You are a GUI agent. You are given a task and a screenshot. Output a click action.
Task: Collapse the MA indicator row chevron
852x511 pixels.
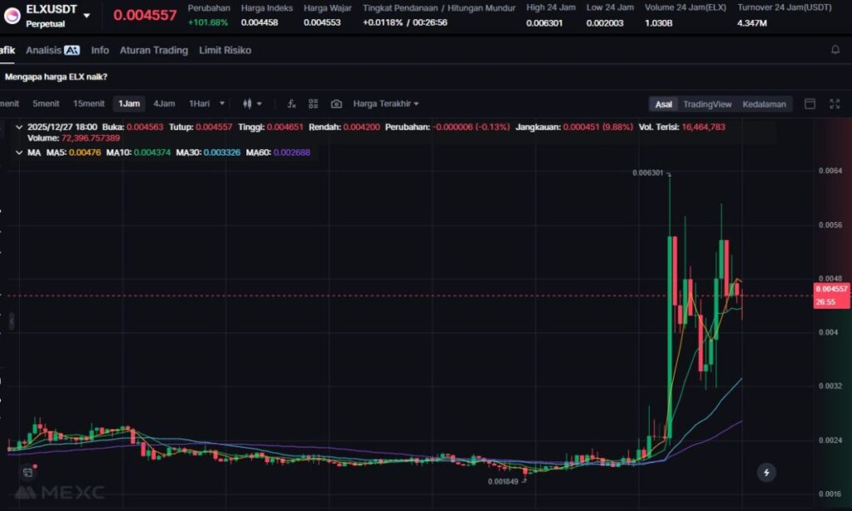[x=19, y=153]
